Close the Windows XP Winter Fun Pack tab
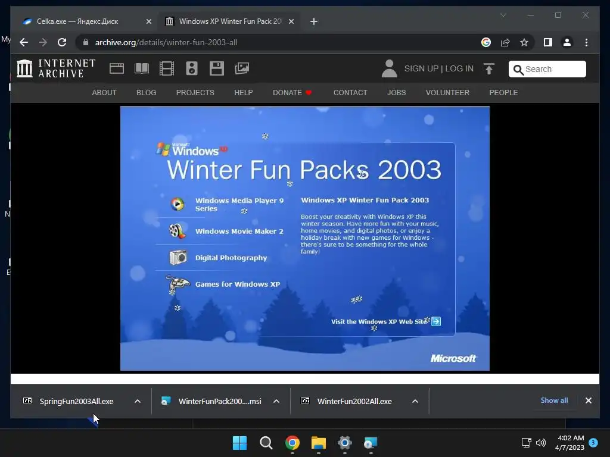610x457 pixels. 291,21
